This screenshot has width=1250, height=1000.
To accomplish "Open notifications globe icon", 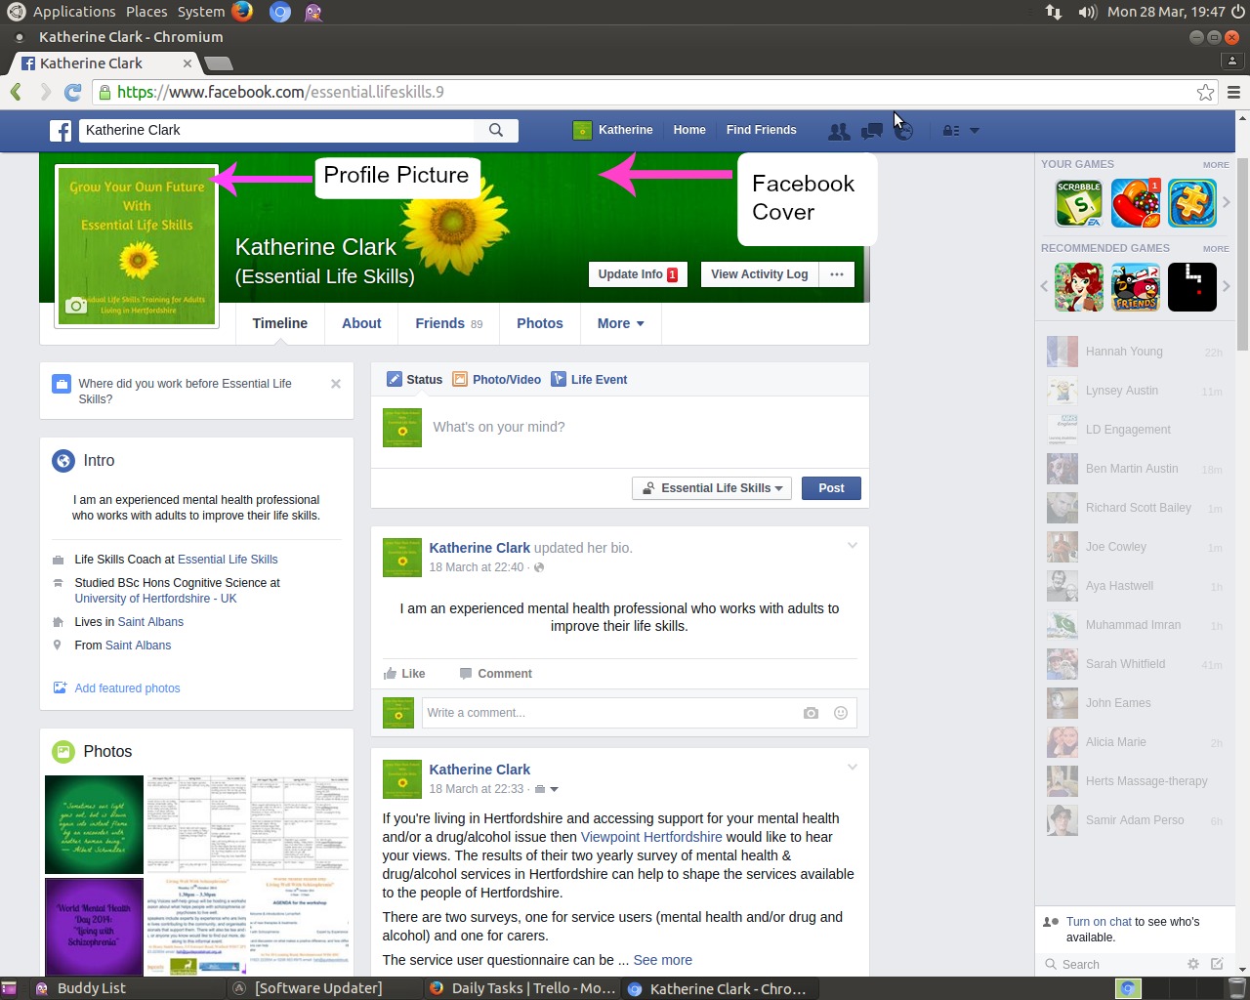I will (x=904, y=131).
